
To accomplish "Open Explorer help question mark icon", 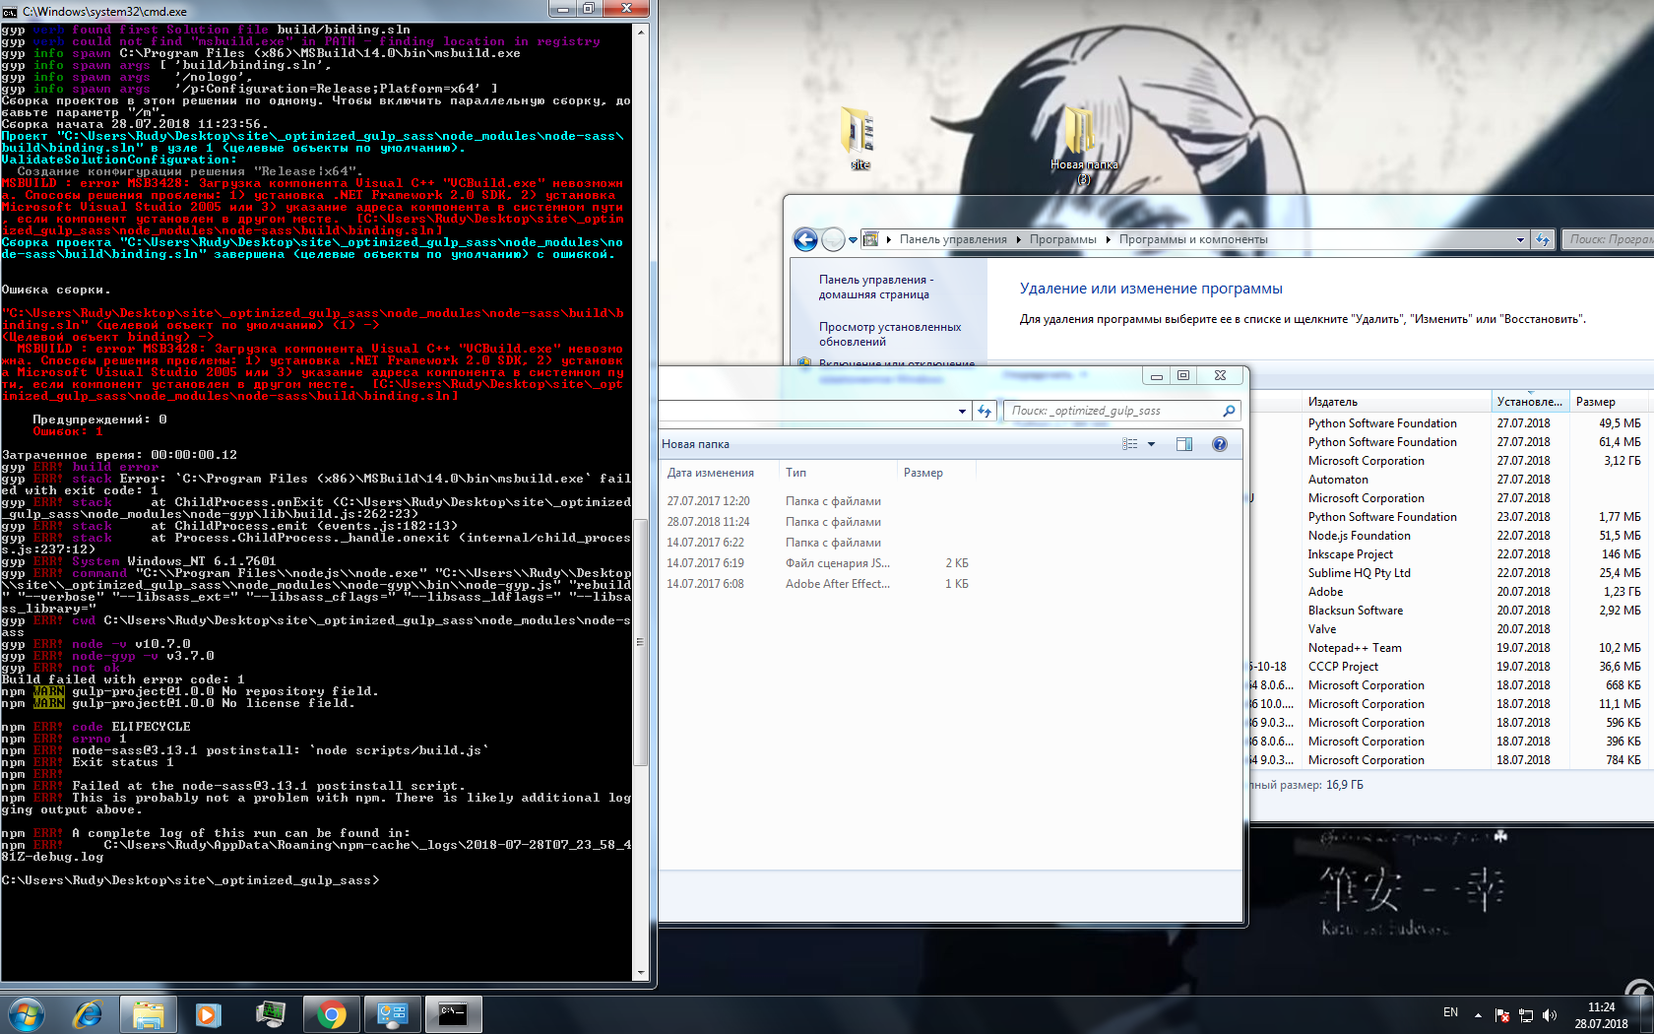I will click(1220, 444).
